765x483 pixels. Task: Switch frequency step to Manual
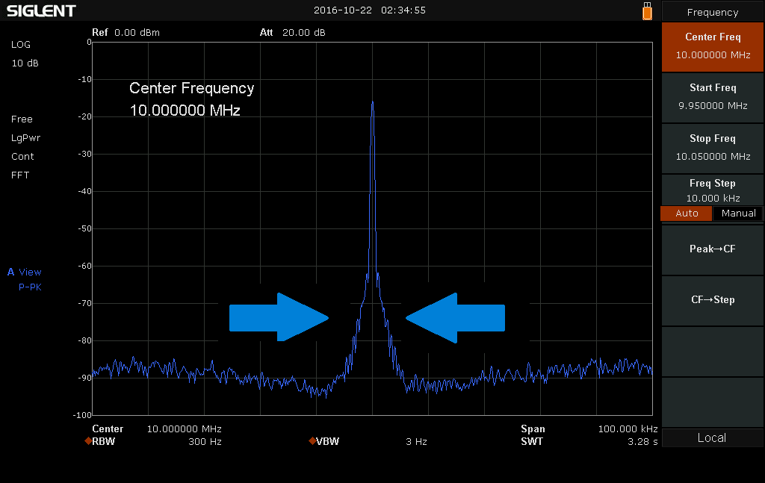pyautogui.click(x=738, y=214)
